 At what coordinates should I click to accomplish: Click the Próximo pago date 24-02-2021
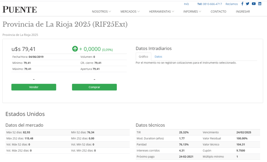point(186,157)
